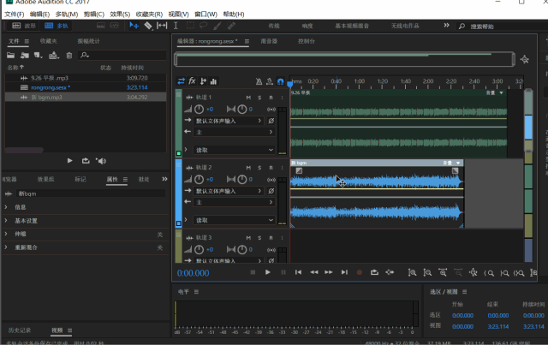Screen dimensions: 548x345
Task: Click track 1 pan knob
Action: [241, 110]
